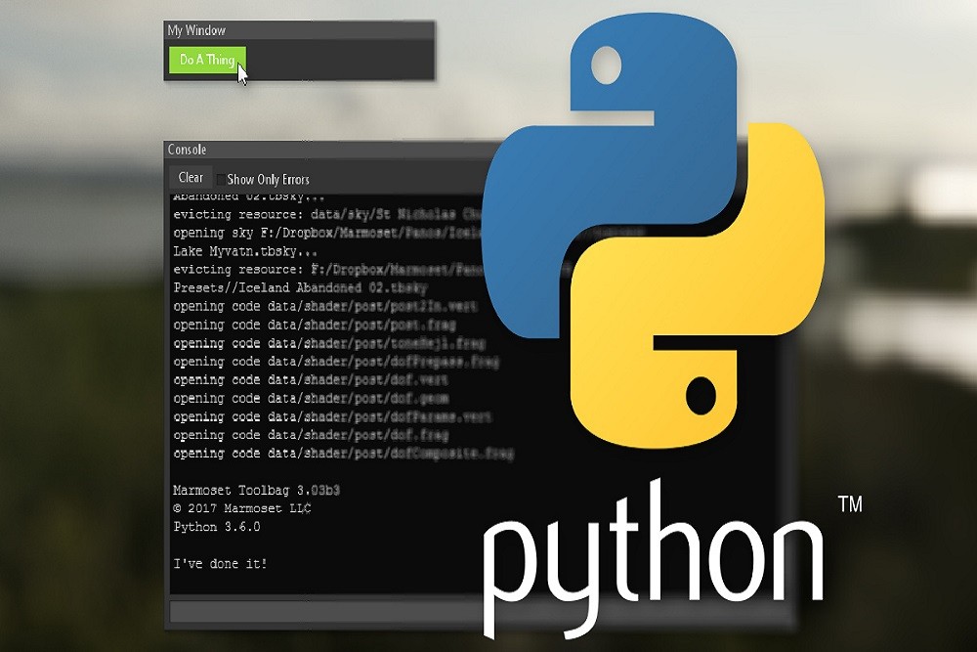Select the line ending in "post/dof.geom"
Image resolution: width=977 pixels, height=652 pixels.
tap(311, 398)
